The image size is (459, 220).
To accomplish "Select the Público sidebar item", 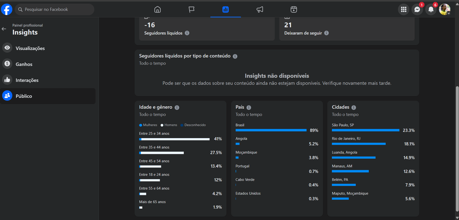I will coord(24,96).
